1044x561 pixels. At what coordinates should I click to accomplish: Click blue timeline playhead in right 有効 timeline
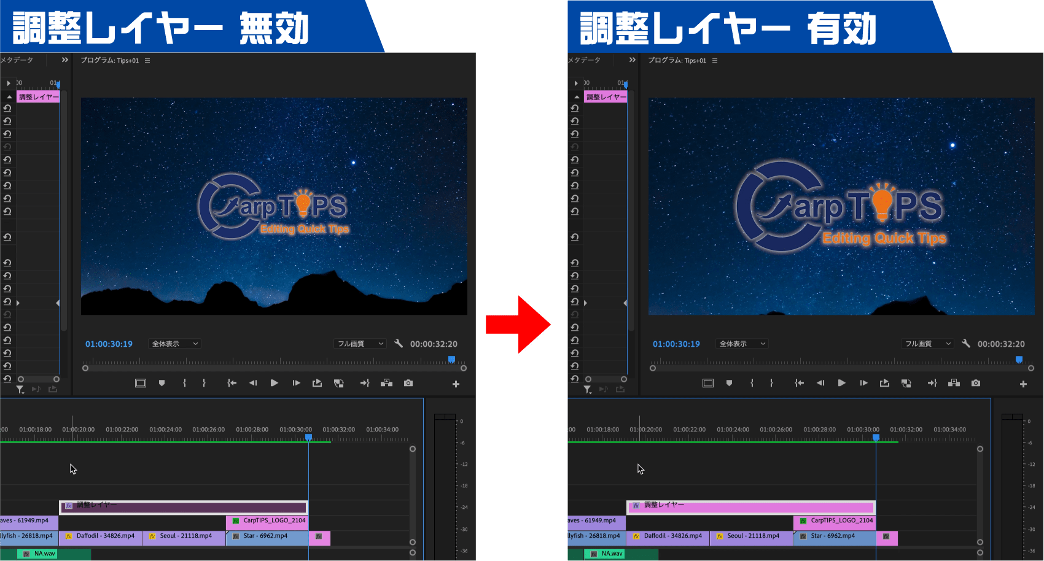pos(876,438)
